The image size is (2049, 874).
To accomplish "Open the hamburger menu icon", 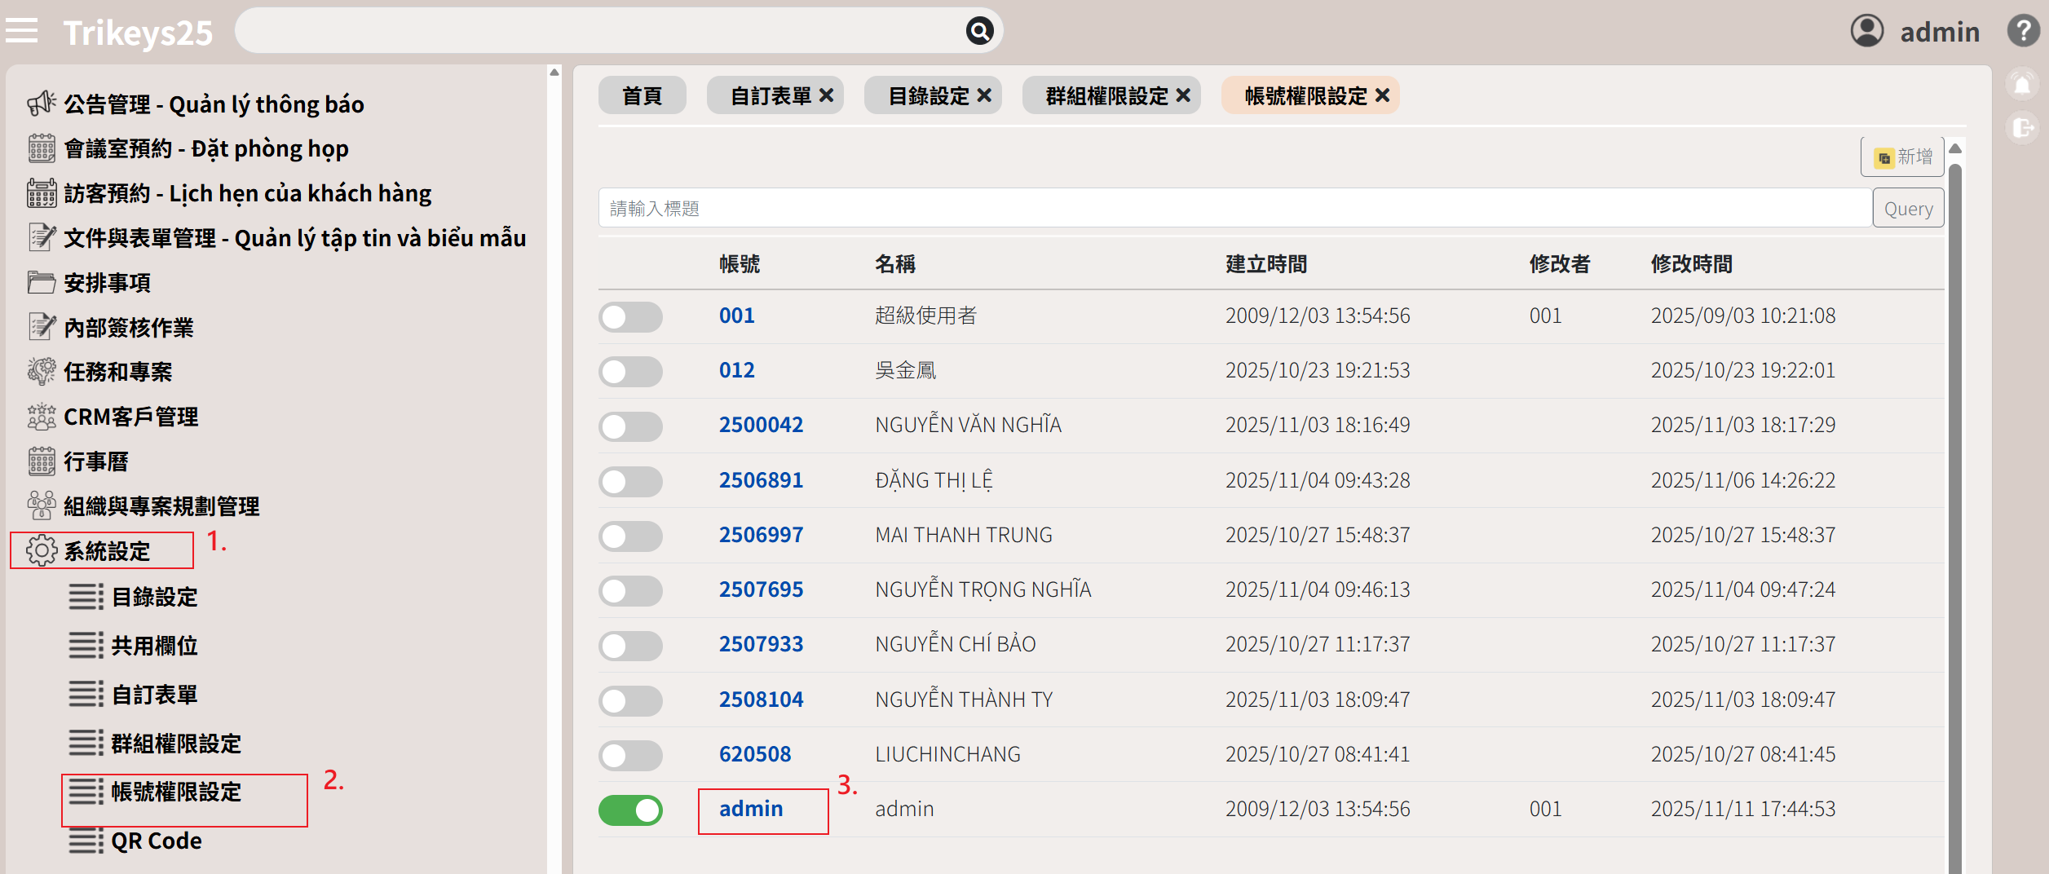I will point(22,31).
